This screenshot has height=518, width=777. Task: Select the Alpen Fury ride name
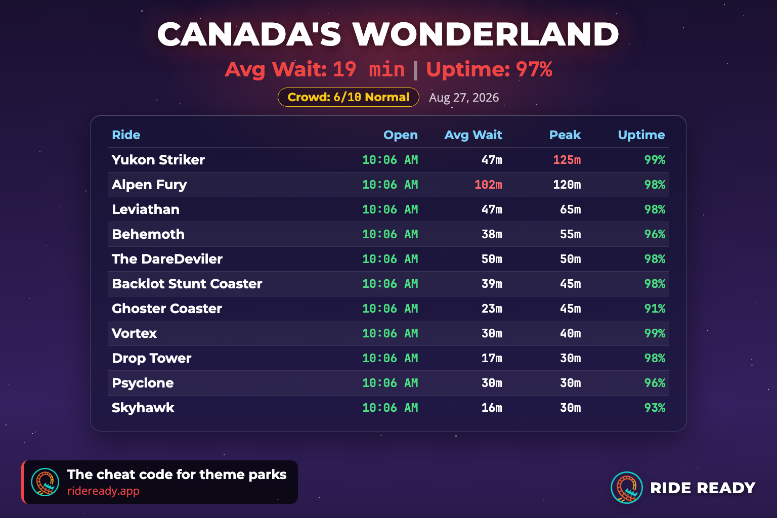(149, 185)
